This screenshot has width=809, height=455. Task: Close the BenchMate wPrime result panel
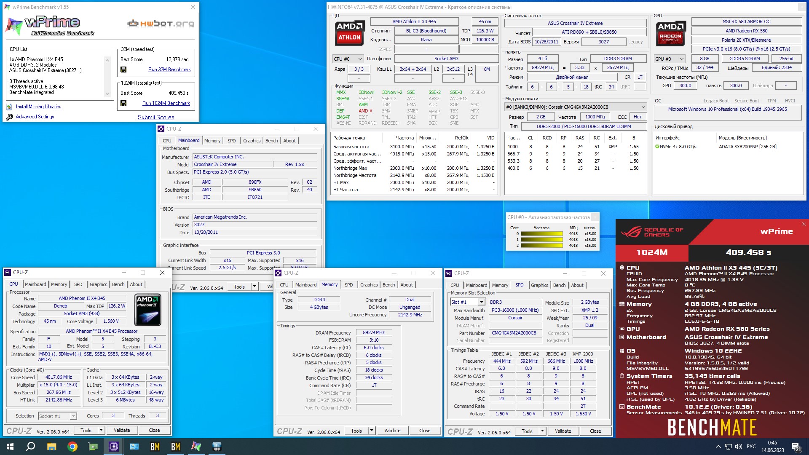(x=803, y=224)
